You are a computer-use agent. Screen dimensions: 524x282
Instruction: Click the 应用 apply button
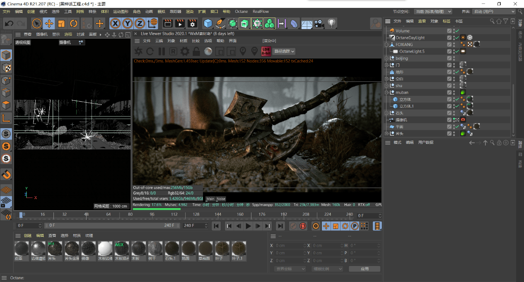(364, 269)
